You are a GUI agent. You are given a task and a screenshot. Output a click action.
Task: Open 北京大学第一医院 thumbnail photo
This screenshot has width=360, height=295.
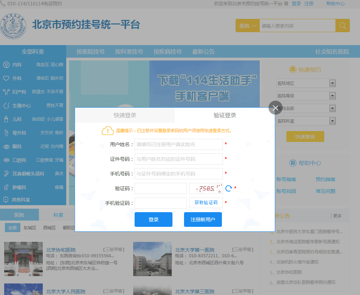click(152, 259)
